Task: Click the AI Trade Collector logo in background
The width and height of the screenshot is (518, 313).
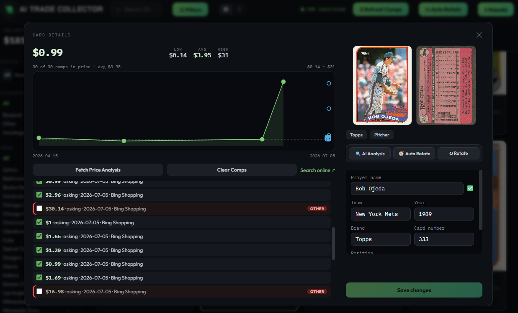Action: pos(9,9)
